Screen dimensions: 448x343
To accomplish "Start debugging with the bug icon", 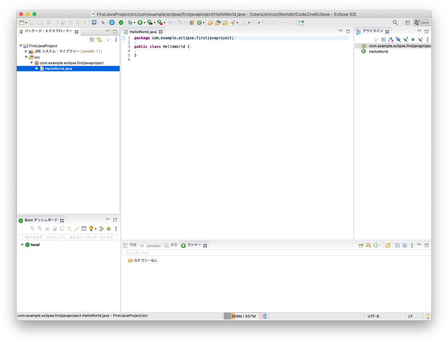I will coord(130,23).
